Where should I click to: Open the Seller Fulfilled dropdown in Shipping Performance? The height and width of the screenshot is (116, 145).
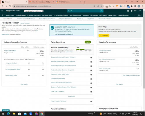click(x=135, y=47)
